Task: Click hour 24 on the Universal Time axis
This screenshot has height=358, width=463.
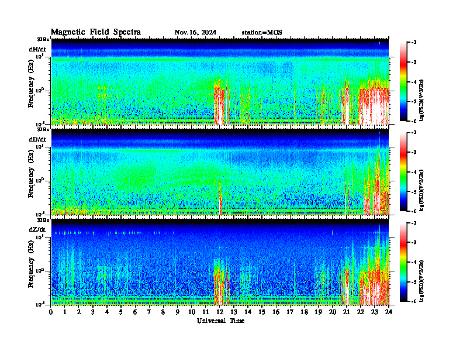Action: tap(389, 312)
